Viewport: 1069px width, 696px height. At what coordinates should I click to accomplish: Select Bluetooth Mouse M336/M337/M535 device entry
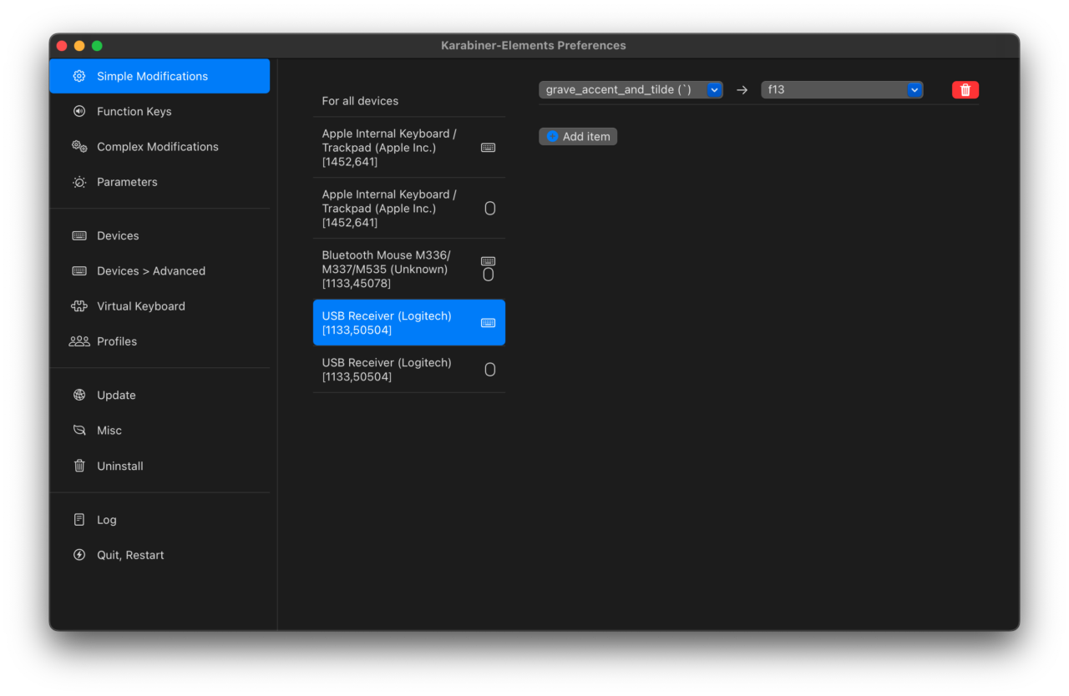tap(409, 269)
